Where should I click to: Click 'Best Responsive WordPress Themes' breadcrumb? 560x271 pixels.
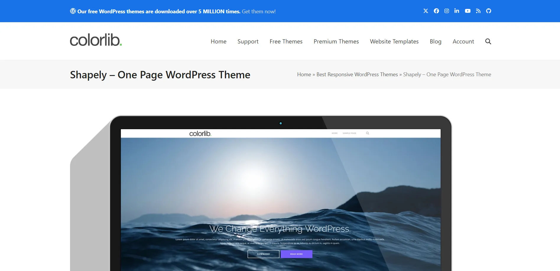pyautogui.click(x=357, y=74)
